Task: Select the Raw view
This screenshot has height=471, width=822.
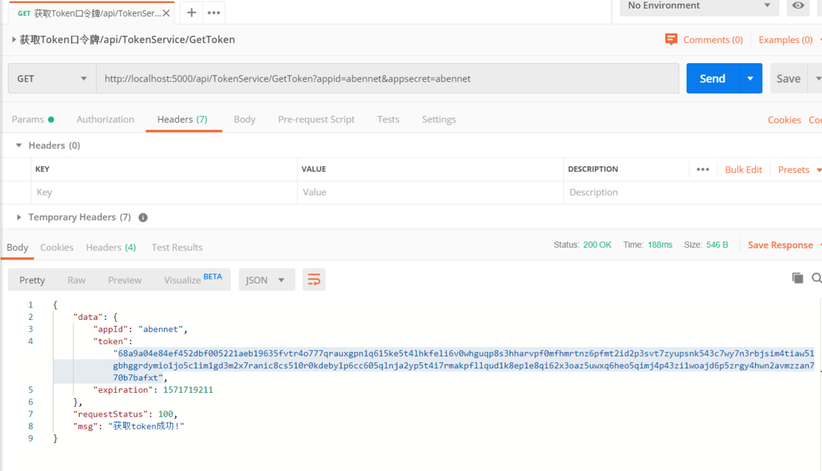Action: (x=76, y=280)
